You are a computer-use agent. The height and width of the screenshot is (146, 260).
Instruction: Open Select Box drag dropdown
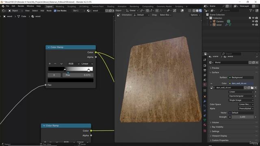165,15
